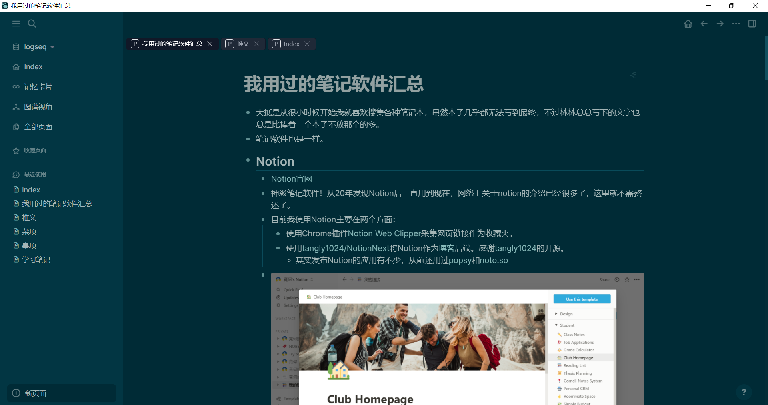
Task: Click the Index home icon in sidebar
Action: pos(16,67)
